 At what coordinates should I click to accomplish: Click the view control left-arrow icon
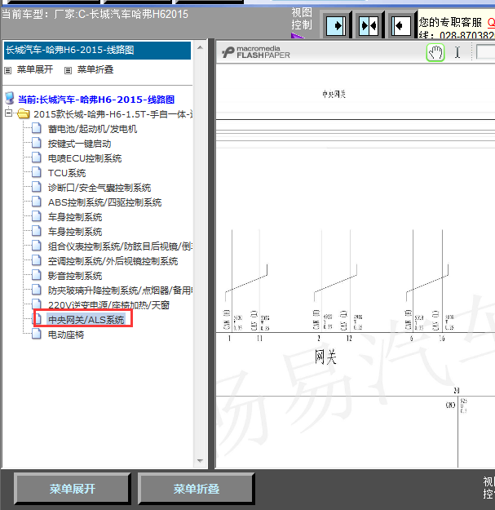(x=400, y=25)
